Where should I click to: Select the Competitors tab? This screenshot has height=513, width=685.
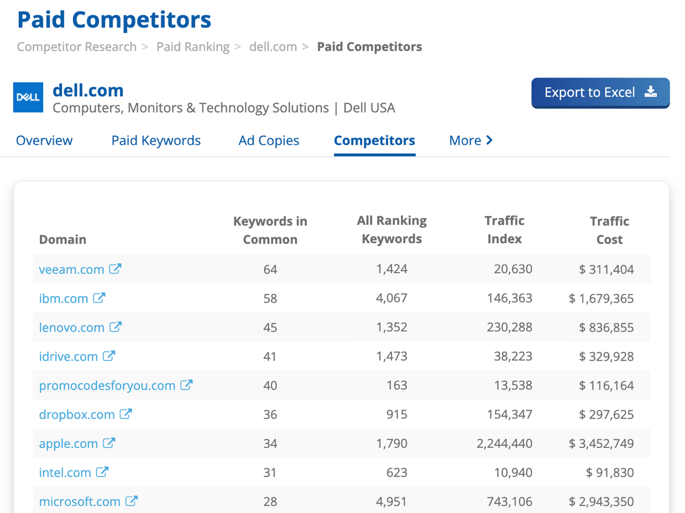375,141
